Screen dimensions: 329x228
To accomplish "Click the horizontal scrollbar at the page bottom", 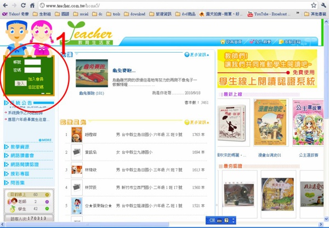I will pos(87,224).
